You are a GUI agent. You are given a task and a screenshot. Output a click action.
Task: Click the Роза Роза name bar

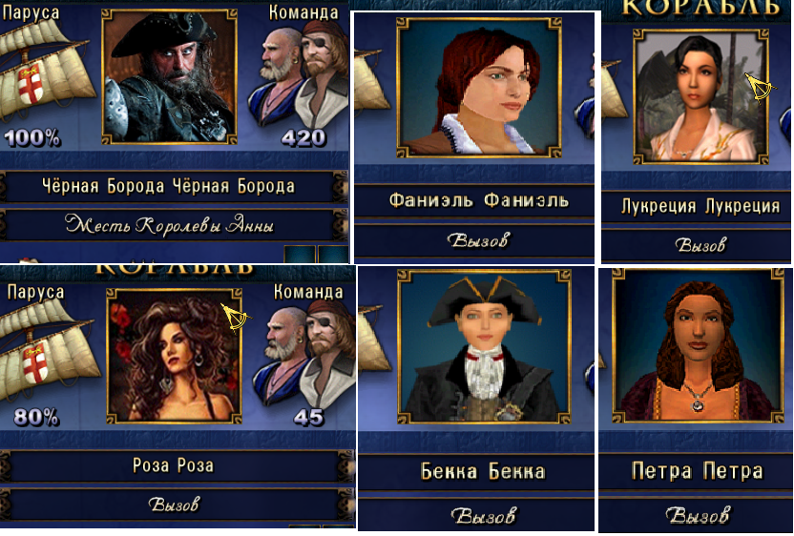click(175, 465)
